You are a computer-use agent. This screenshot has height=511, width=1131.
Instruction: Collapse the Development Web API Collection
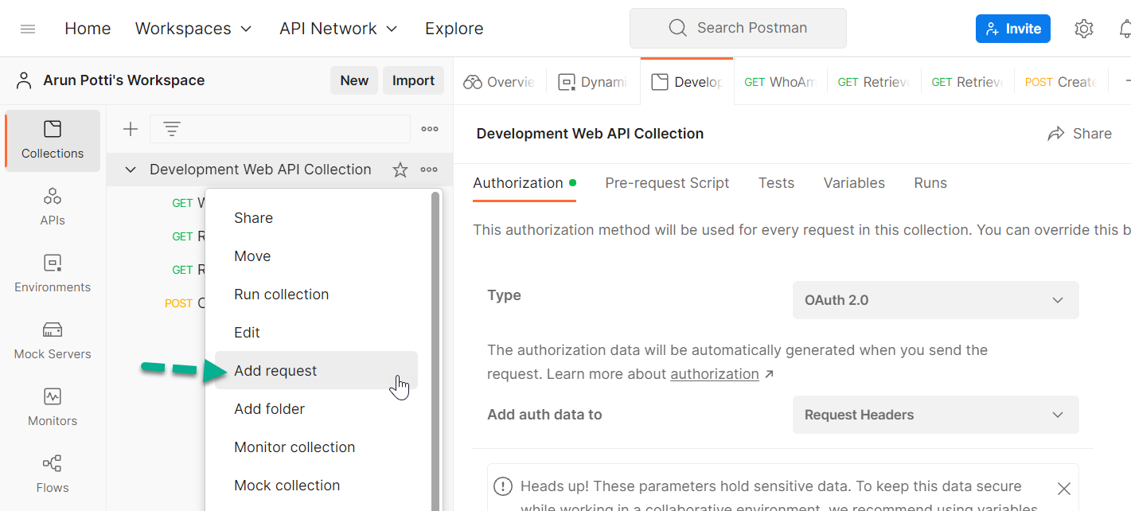tap(130, 170)
